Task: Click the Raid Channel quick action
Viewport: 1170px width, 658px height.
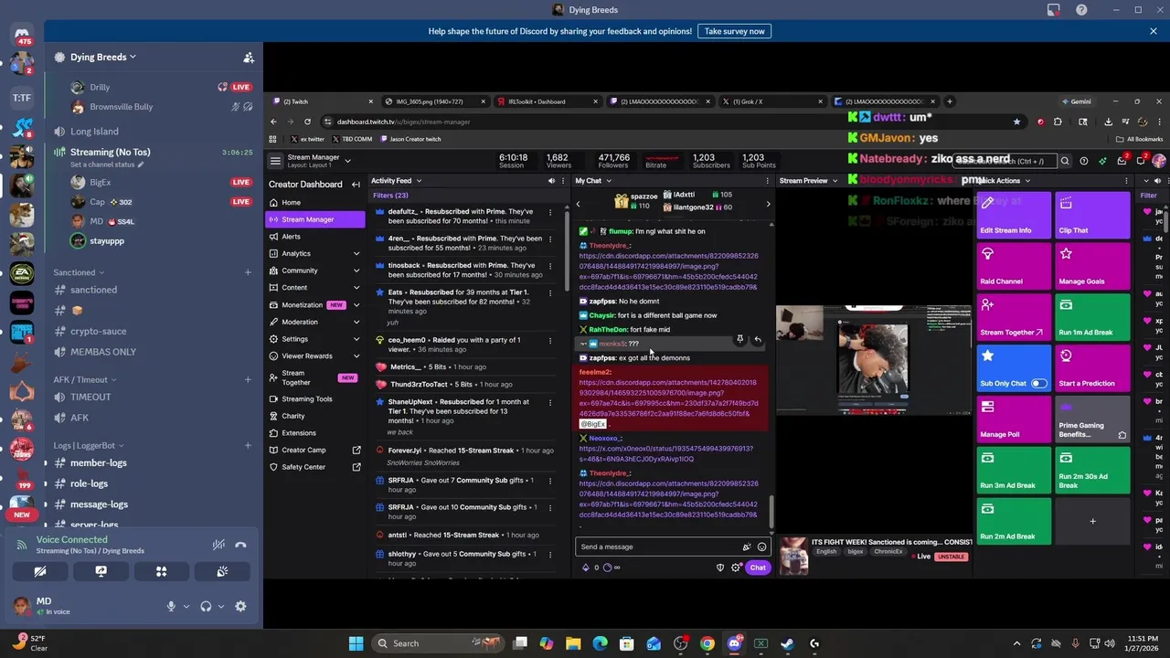Action: click(x=1014, y=266)
